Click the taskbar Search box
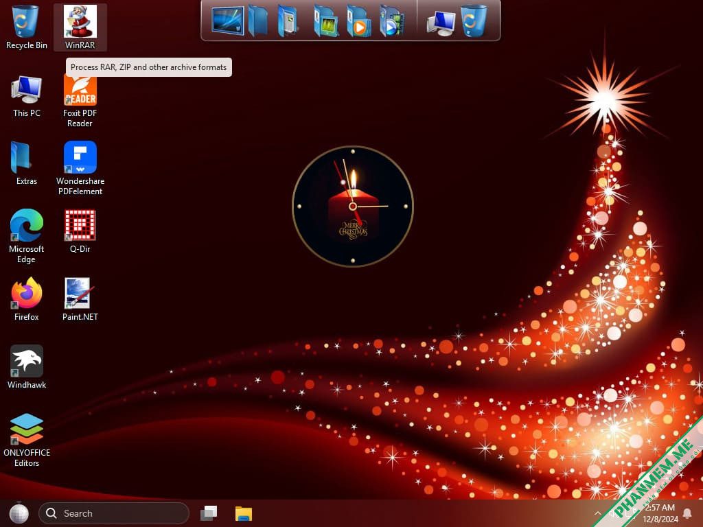 click(114, 513)
